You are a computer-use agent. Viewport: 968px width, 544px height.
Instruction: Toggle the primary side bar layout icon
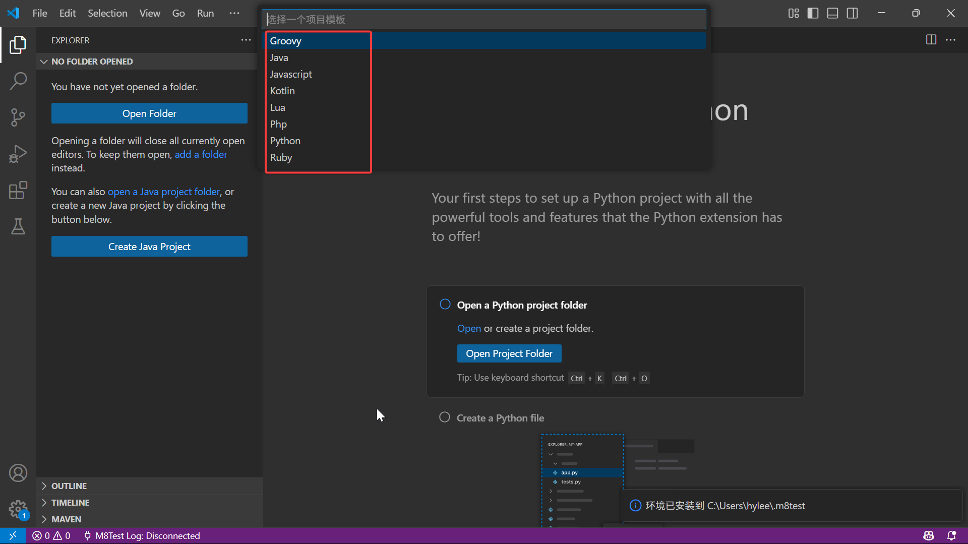pyautogui.click(x=813, y=13)
